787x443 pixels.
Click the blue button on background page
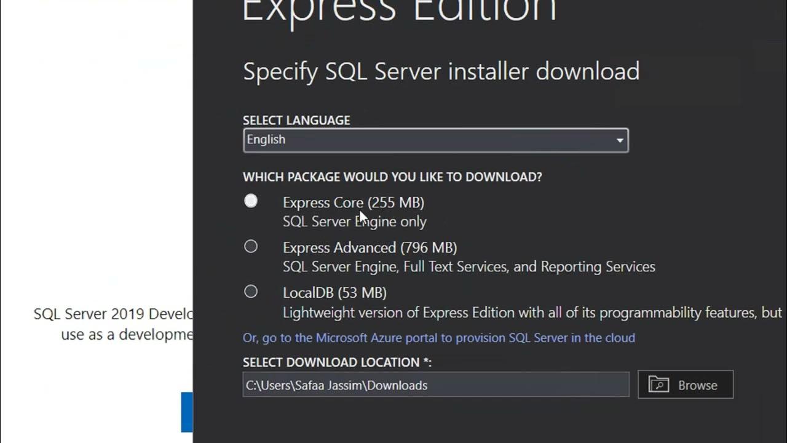pos(187,412)
